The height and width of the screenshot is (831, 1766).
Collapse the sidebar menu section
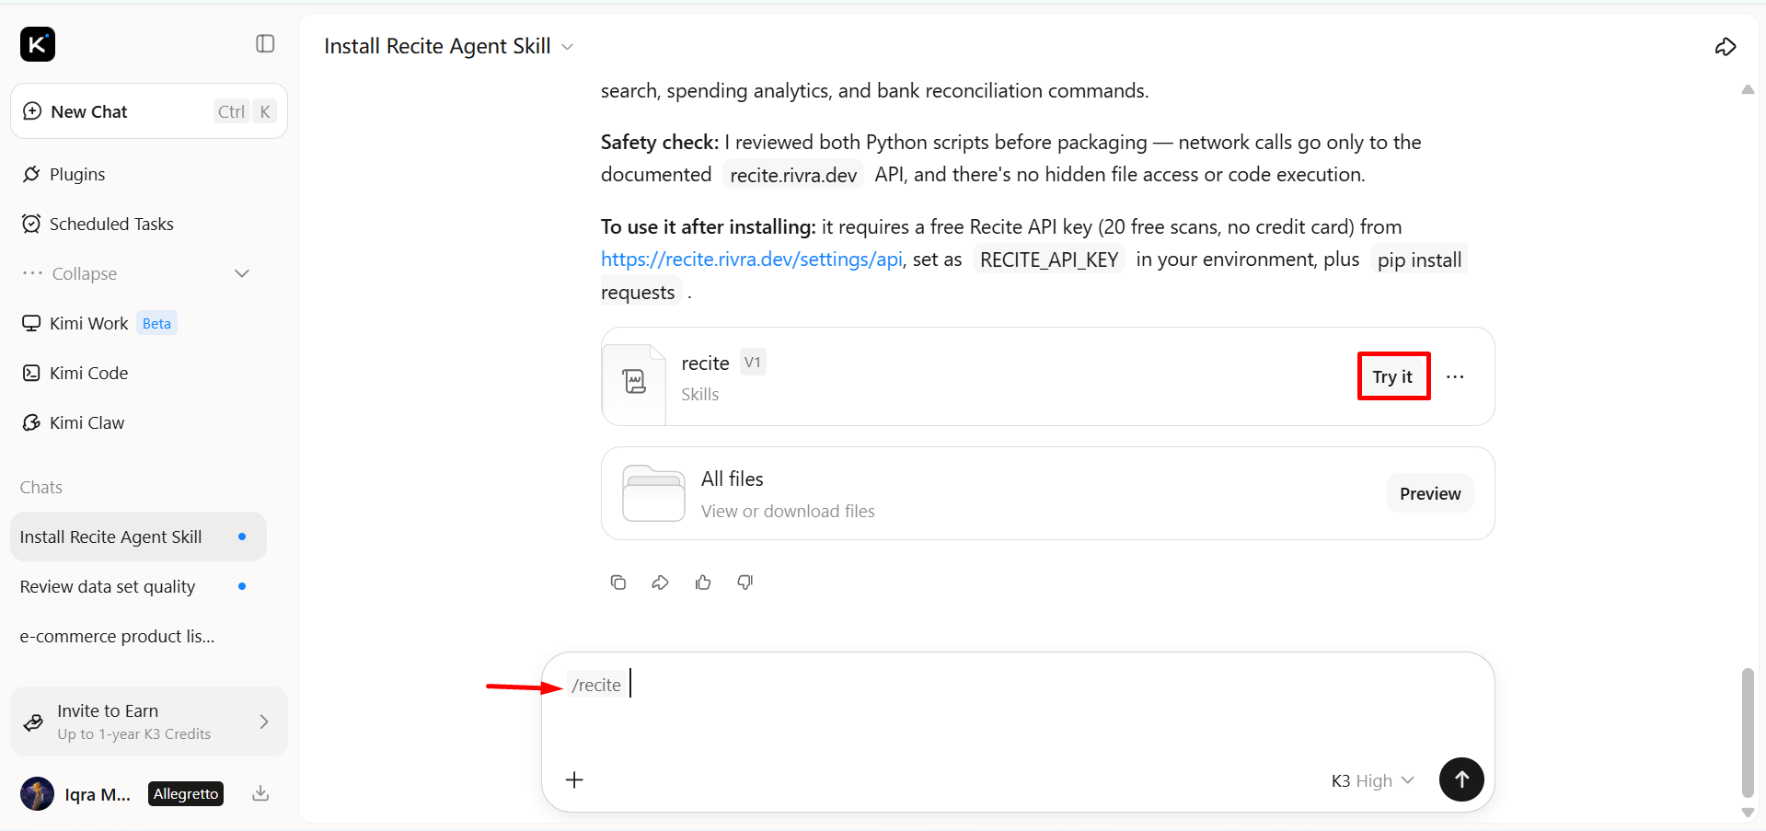tap(136, 273)
